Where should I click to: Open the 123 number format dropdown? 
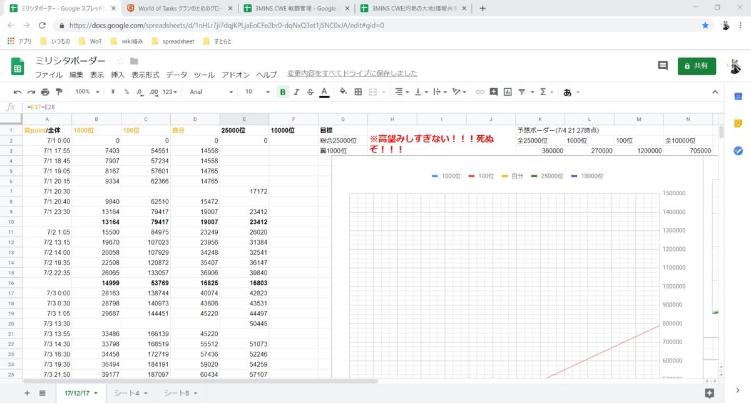pyautogui.click(x=170, y=92)
